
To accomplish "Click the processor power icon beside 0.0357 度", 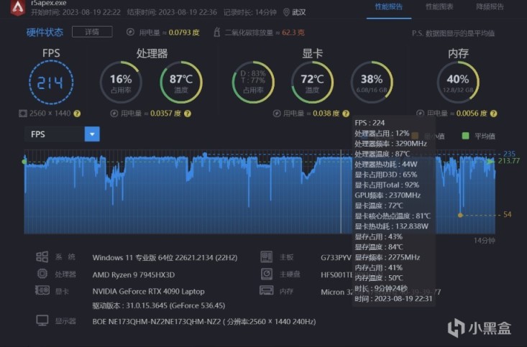I will pyautogui.click(x=114, y=114).
